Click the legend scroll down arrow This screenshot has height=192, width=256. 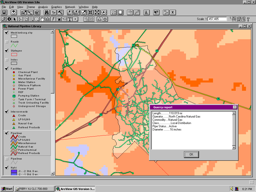coord(52,173)
